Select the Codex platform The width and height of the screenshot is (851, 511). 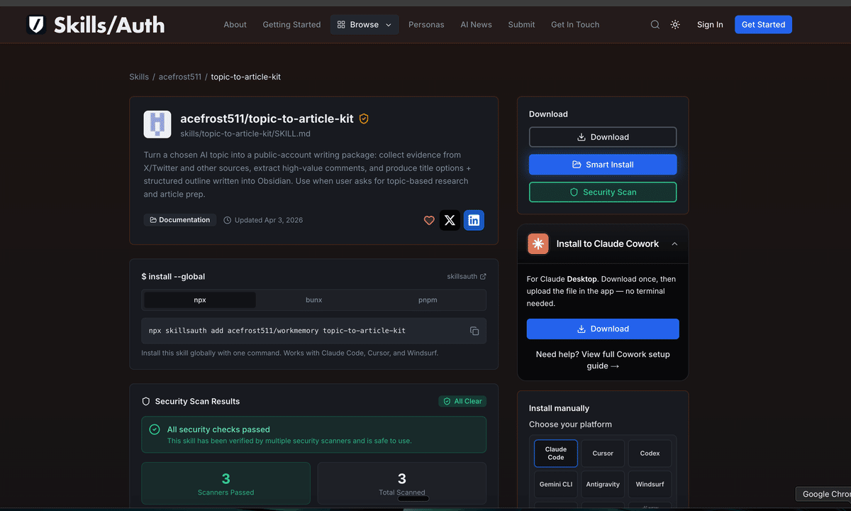point(650,454)
